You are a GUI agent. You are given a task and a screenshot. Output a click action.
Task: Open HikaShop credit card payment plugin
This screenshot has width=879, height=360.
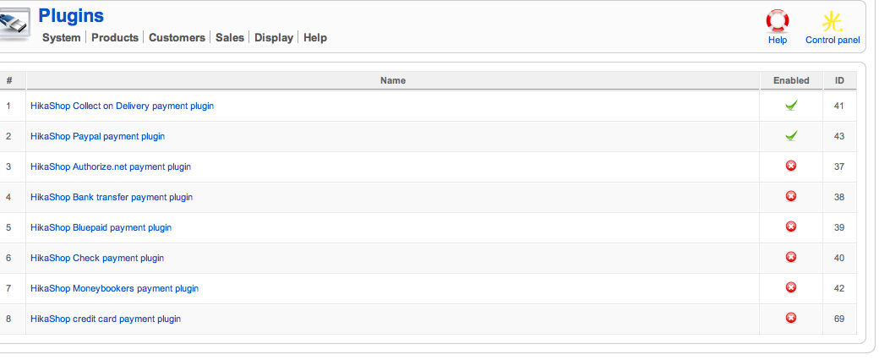pyautogui.click(x=106, y=319)
